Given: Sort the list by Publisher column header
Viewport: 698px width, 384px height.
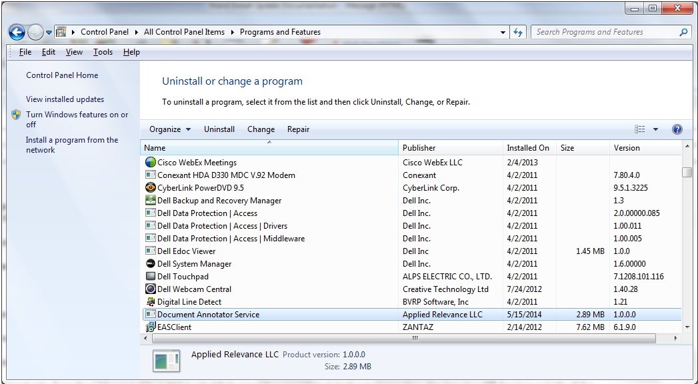Looking at the screenshot, I should [x=451, y=148].
